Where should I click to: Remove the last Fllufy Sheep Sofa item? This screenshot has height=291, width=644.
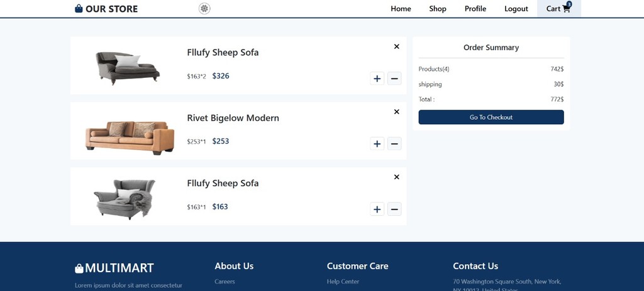(397, 177)
